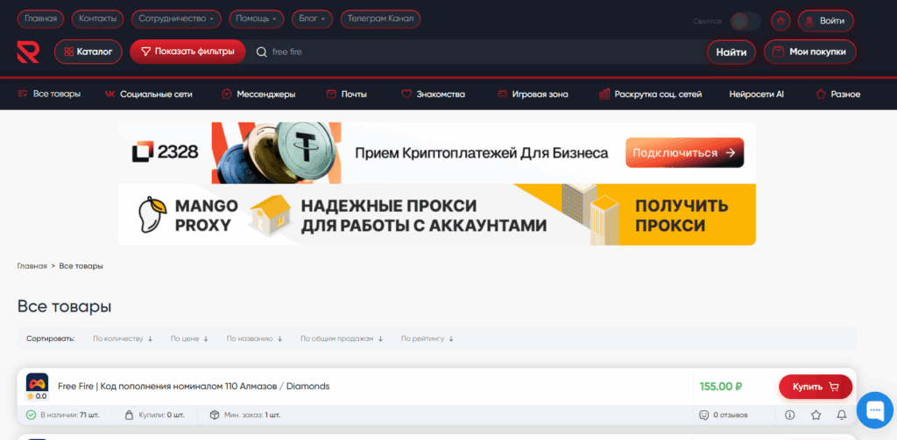Click the Найти search button

pyautogui.click(x=731, y=52)
